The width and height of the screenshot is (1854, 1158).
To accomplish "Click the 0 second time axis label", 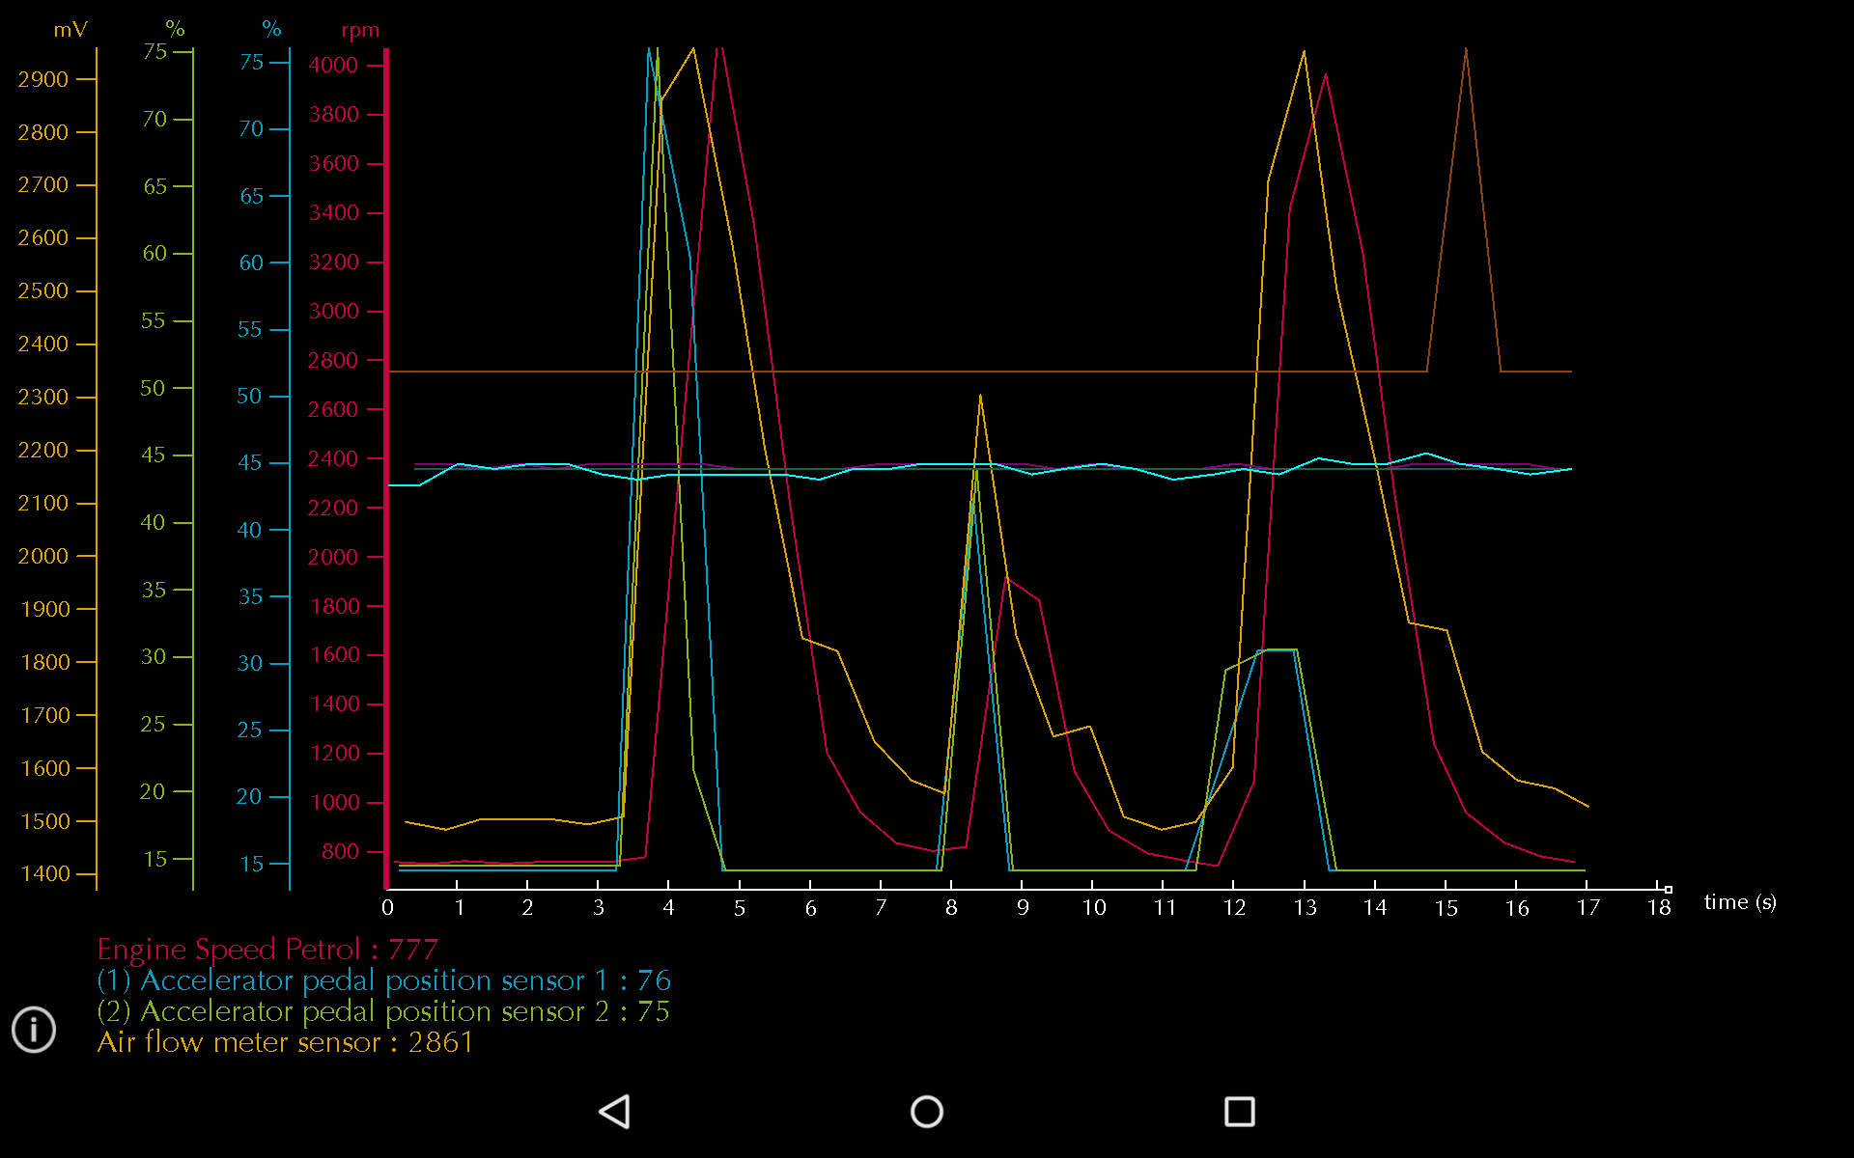I will (x=387, y=908).
